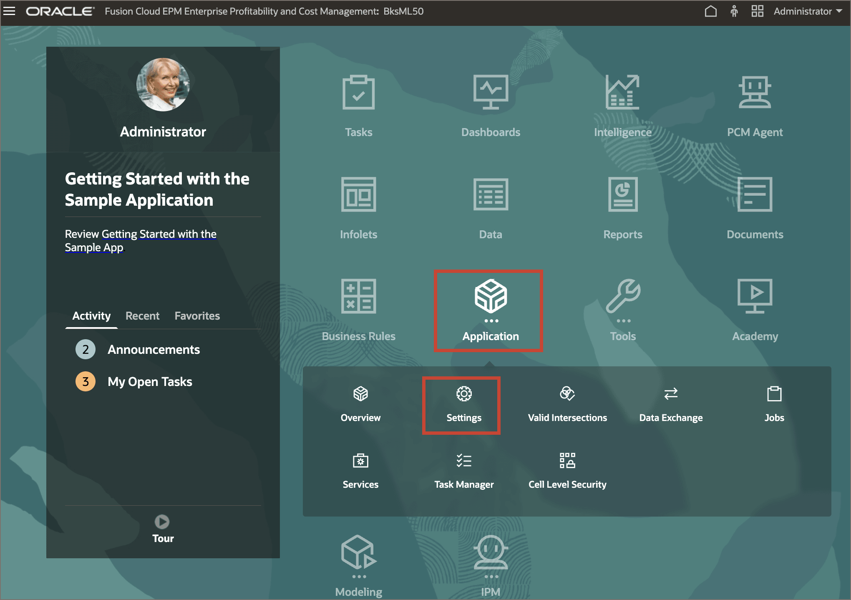Open Valid Intersections

[x=567, y=393]
